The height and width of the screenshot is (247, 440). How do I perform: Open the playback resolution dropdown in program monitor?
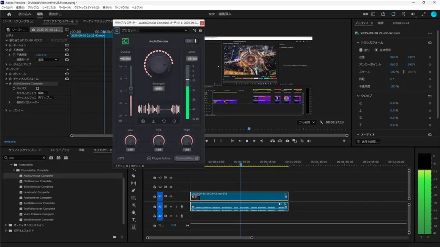coord(306,122)
